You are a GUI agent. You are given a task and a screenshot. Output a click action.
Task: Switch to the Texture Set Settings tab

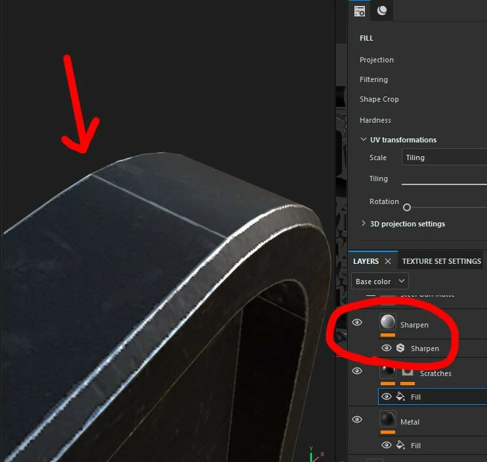pyautogui.click(x=441, y=261)
